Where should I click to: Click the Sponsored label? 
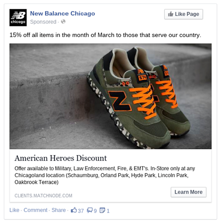[x=43, y=22]
